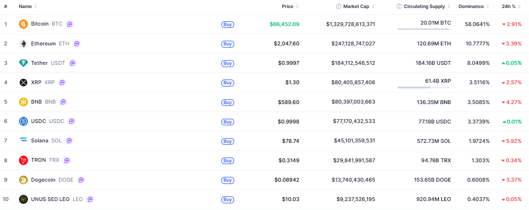Click the Tether logo icon

click(x=23, y=63)
